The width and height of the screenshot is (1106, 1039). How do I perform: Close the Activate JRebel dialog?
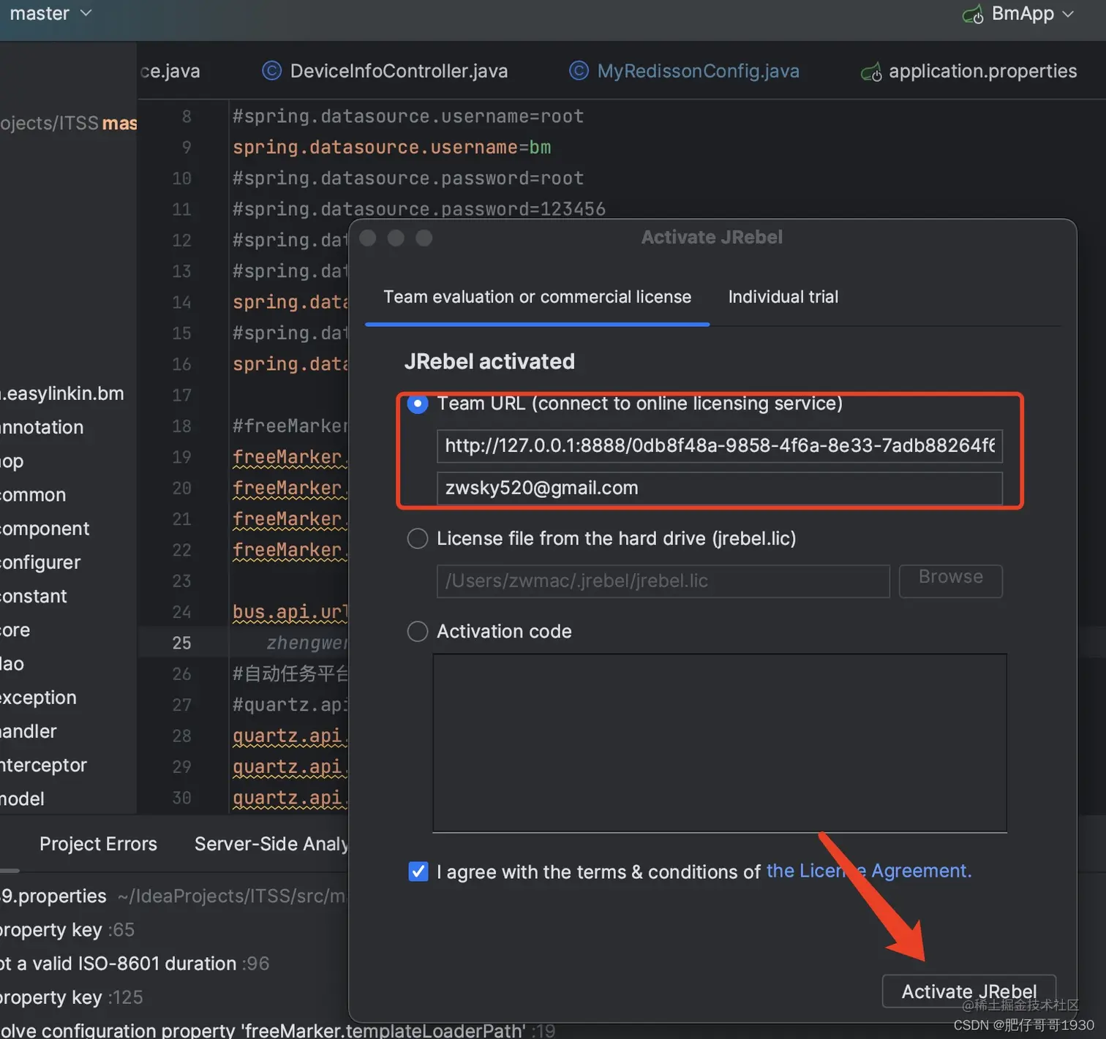[368, 238]
